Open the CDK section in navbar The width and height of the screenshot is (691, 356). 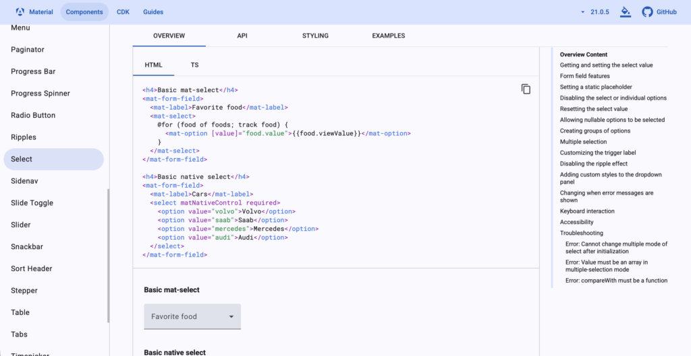click(123, 12)
